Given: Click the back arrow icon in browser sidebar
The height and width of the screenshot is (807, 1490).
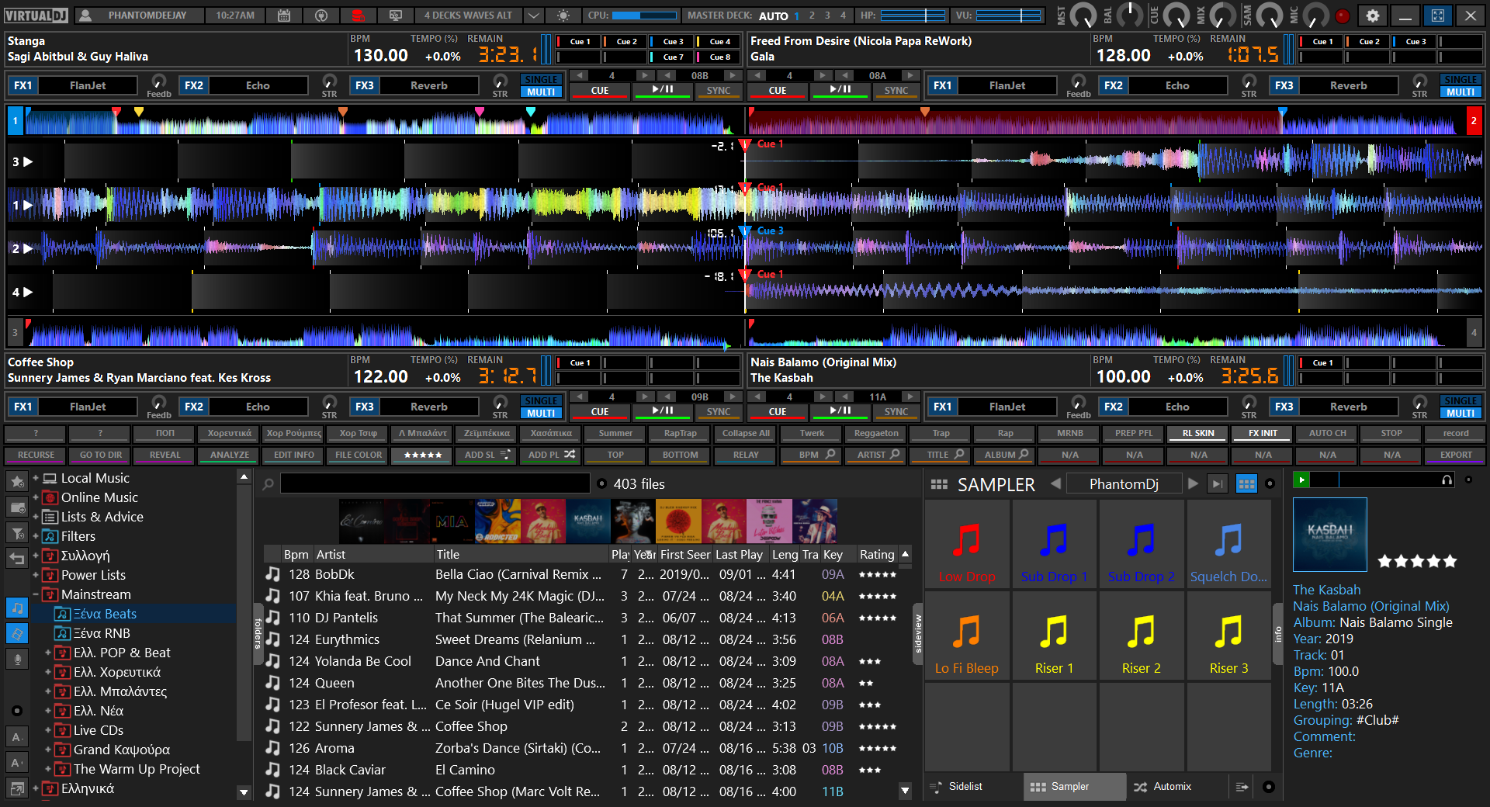Looking at the screenshot, I should (x=17, y=557).
